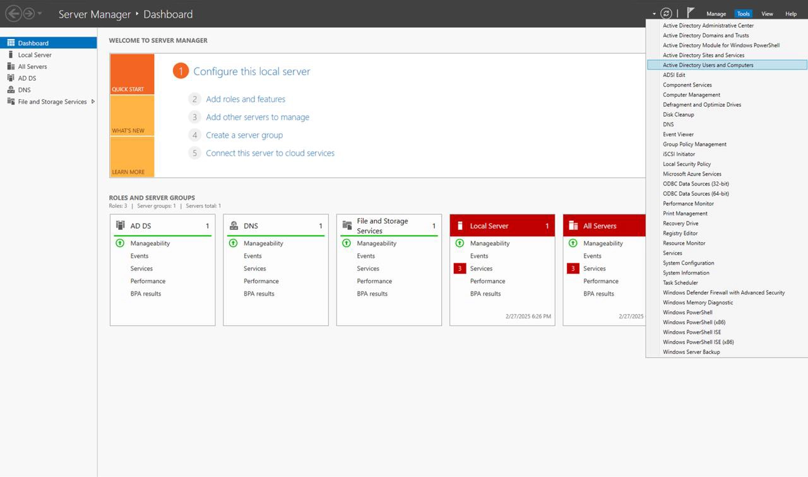This screenshot has width=808, height=477.
Task: Open Performance in File and Storage tile
Action: [374, 281]
